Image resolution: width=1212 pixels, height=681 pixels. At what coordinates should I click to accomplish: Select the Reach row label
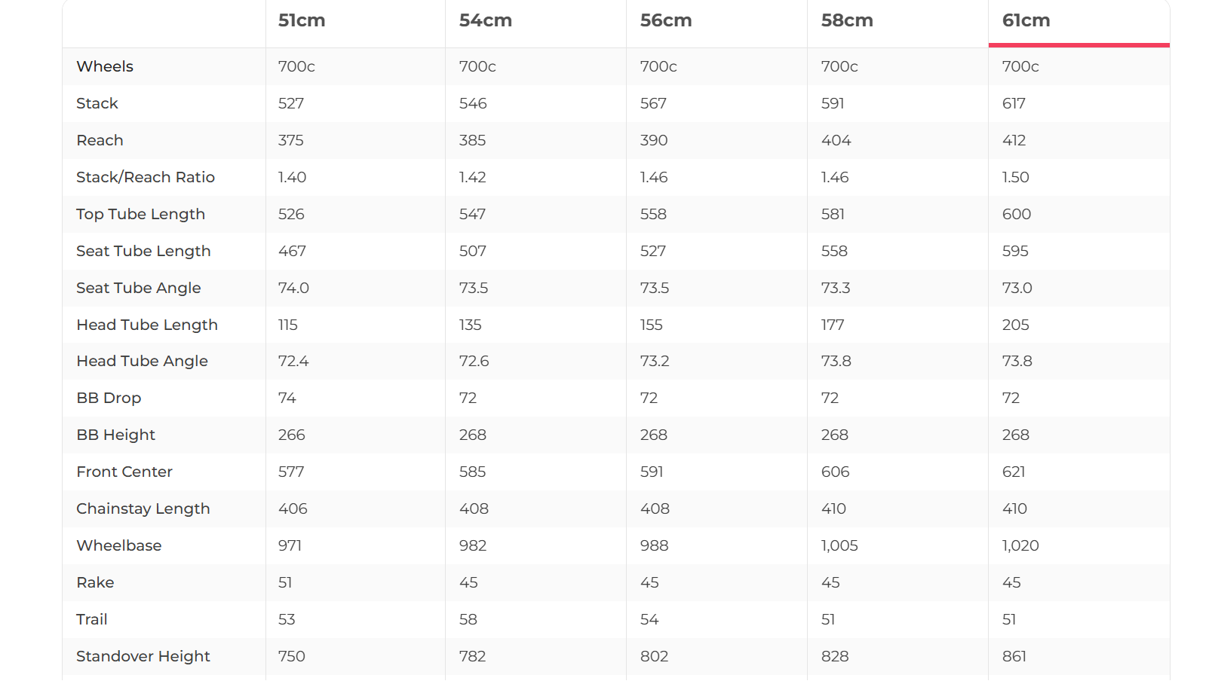coord(100,140)
